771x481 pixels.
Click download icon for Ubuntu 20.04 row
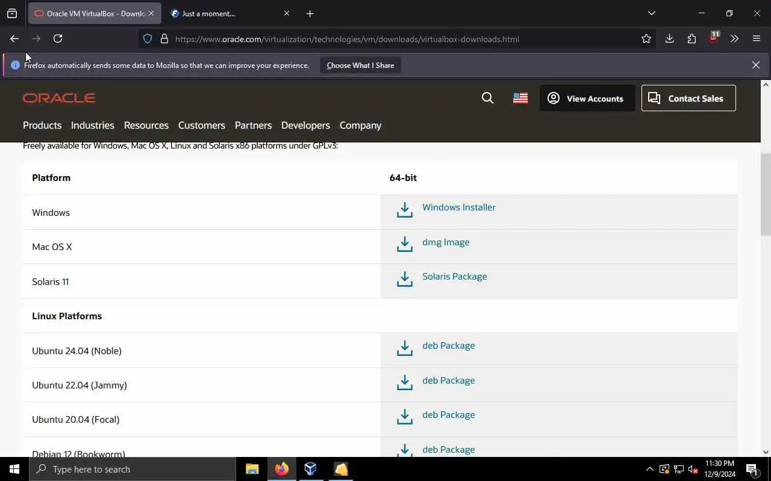pos(405,417)
